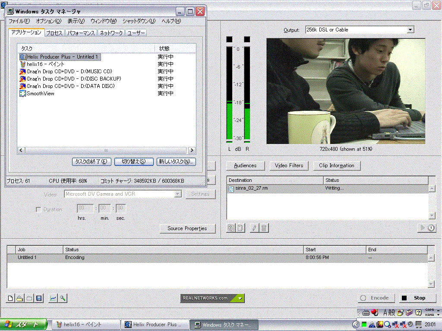
Task: Open the ファイル(F) menu in Task Manager
Action: [x=19, y=21]
